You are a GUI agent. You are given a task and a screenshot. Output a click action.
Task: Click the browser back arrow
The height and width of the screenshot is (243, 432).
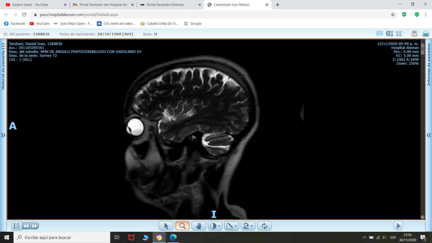(6, 15)
